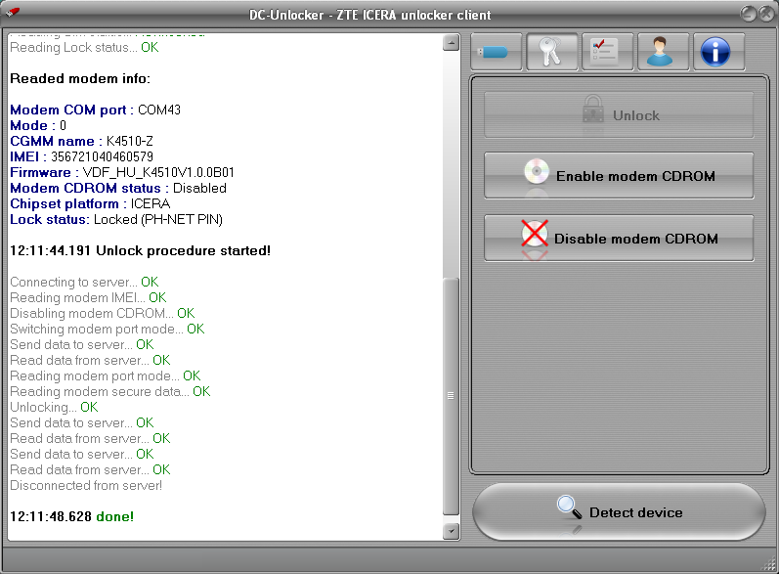Click the red X disc icon

pyautogui.click(x=535, y=233)
